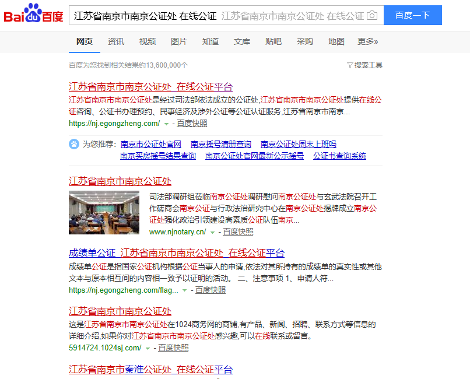470x379 pixels.
Task: Open the 地图 tab
Action: point(336,41)
